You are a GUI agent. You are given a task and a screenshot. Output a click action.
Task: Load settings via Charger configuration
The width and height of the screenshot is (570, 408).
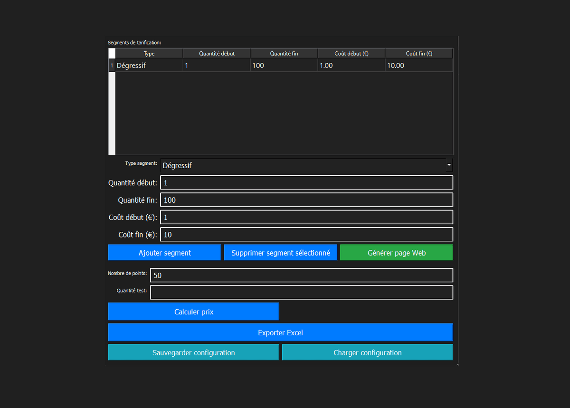click(x=367, y=352)
